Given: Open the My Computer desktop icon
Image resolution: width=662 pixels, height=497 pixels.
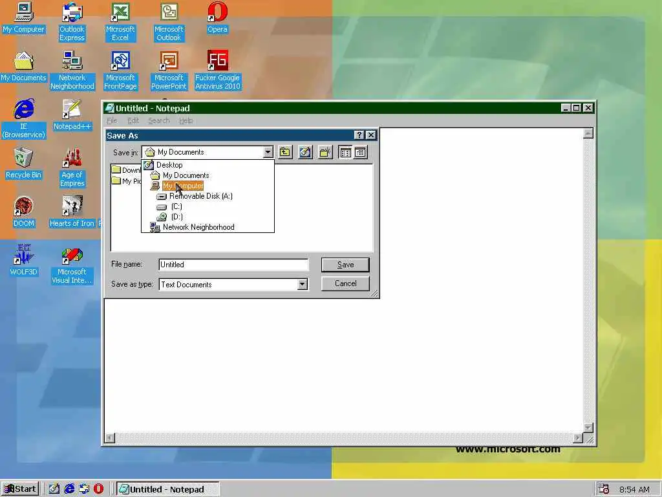Looking at the screenshot, I should point(23,17).
